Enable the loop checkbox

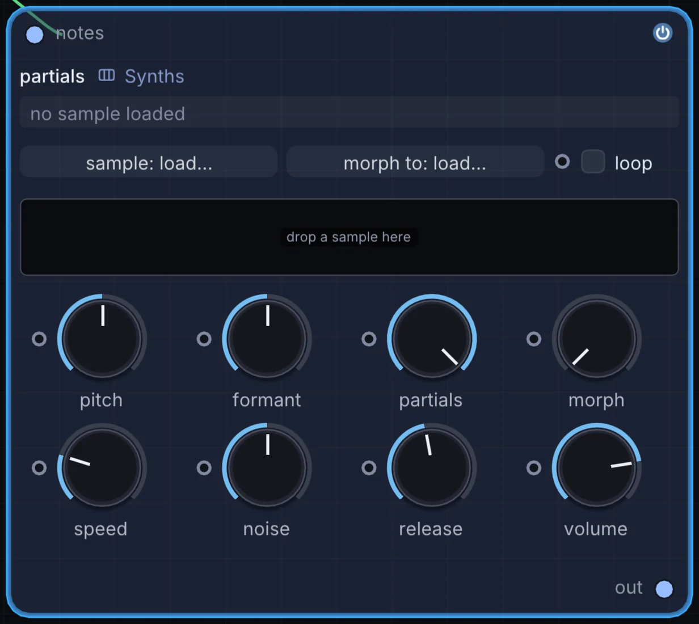(x=593, y=162)
